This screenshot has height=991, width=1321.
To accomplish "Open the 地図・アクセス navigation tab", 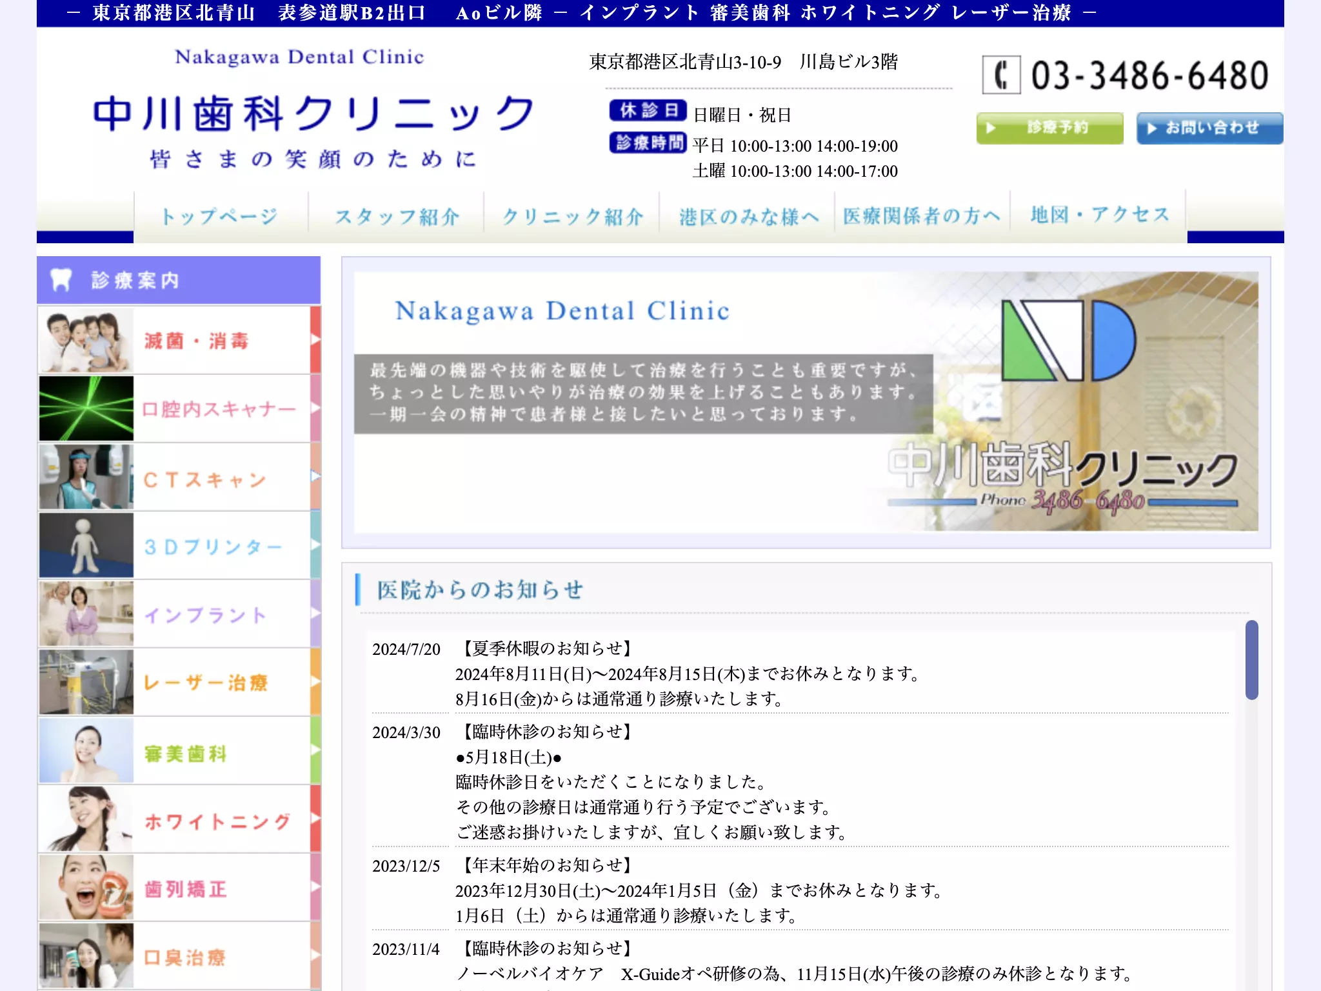I will pos(1098,216).
